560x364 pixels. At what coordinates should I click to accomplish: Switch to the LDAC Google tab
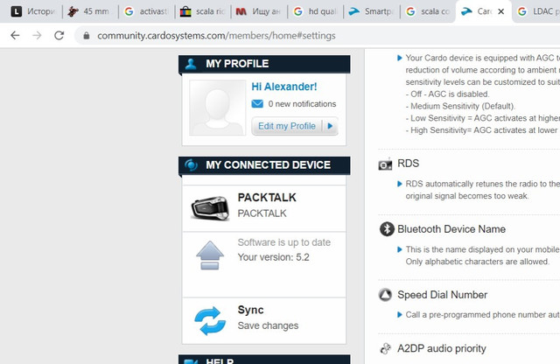pyautogui.click(x=539, y=11)
